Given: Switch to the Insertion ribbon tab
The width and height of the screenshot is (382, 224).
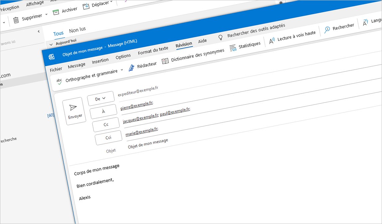Looking at the screenshot, I should coord(100,61).
